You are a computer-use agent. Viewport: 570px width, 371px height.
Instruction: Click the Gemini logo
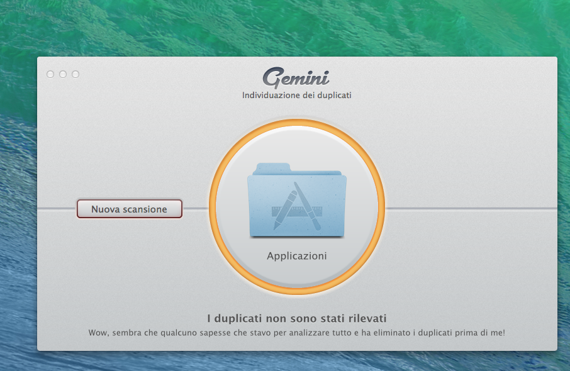click(x=296, y=78)
